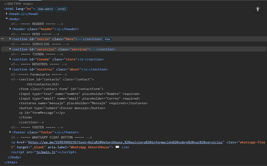Select the HEADER comment line
267x166 pixels.
coord(37,24)
